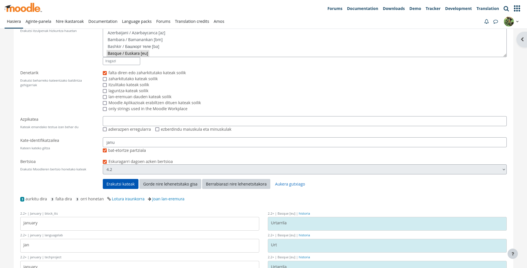Open historia link for block_tts string
The height and width of the screenshot is (268, 527).
[x=304, y=213]
